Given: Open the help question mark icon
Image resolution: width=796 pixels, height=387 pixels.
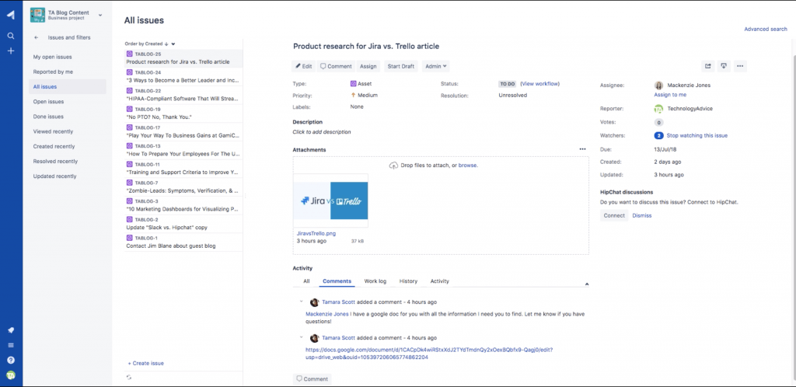Looking at the screenshot, I should point(11,360).
